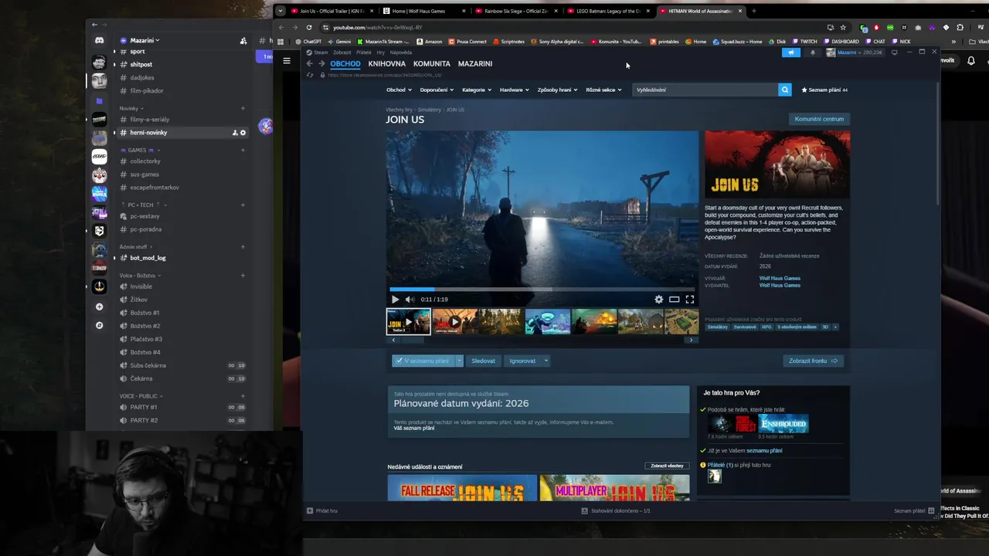Screen dimensions: 989x556
Task: Click the Sledovat follow button
Action: tap(484, 361)
